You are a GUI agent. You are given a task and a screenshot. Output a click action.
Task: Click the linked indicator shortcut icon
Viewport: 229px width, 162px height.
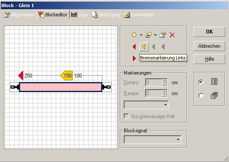click(x=148, y=35)
